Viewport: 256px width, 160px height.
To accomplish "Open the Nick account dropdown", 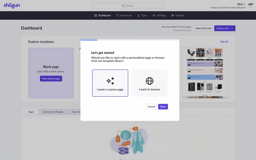I will pyautogui.click(x=241, y=4).
